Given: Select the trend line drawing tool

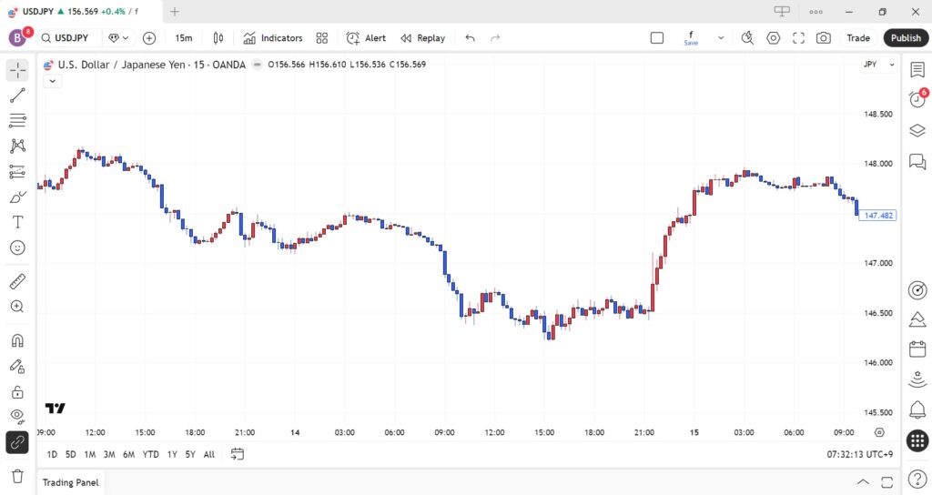Looking at the screenshot, I should point(17,96).
